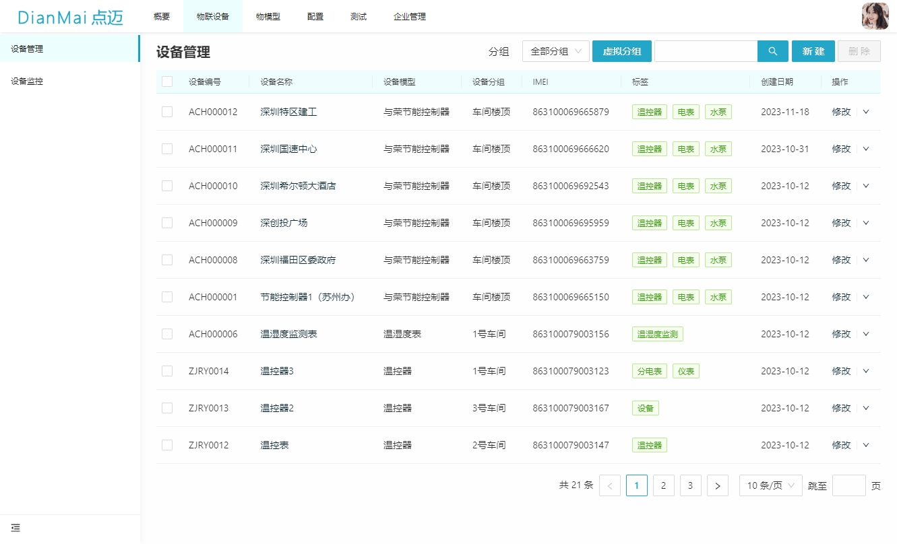897x544 pixels.
Task: Click 修改 link for 深创投广场 device
Action: tap(841, 223)
